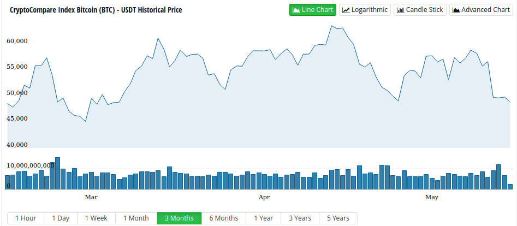Image resolution: width=517 pixels, height=226 pixels.
Task: Choose the 1 Week time range
Action: tap(96, 218)
